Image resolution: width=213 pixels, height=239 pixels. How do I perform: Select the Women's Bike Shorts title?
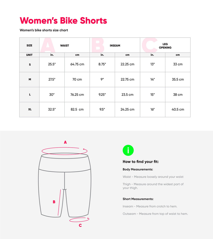[x=63, y=21]
